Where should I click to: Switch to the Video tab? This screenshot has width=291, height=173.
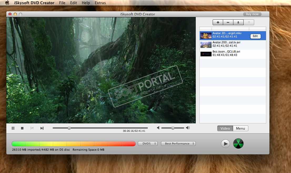click(x=225, y=128)
